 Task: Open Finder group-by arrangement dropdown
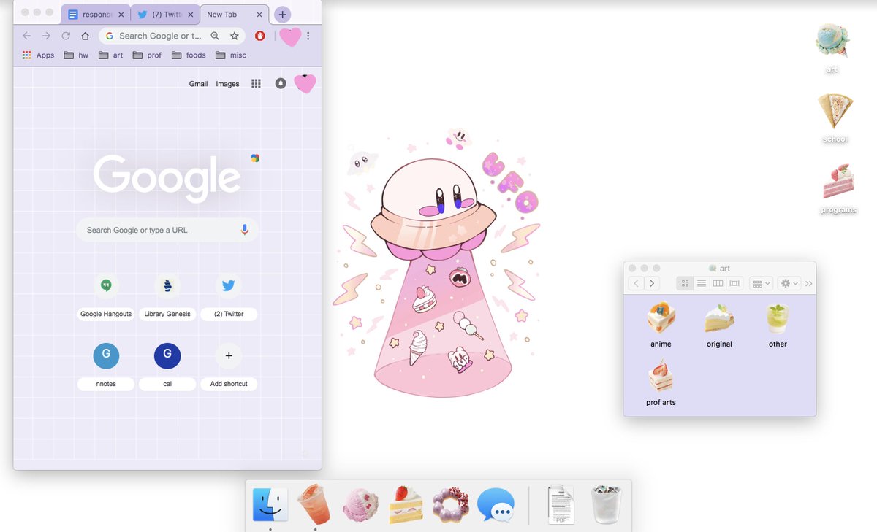coord(762,283)
